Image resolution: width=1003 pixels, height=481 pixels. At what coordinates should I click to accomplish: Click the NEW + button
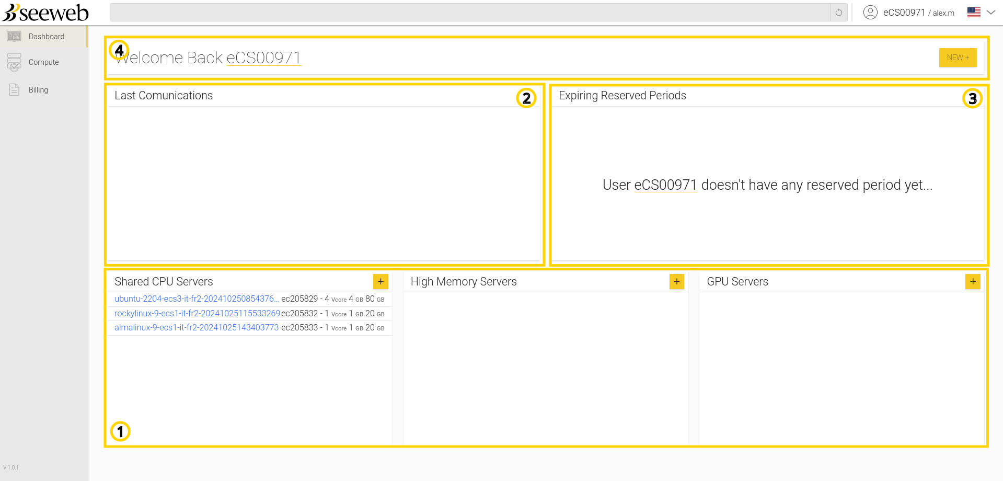tap(958, 58)
